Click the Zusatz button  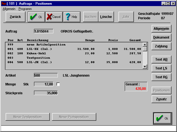161,99
